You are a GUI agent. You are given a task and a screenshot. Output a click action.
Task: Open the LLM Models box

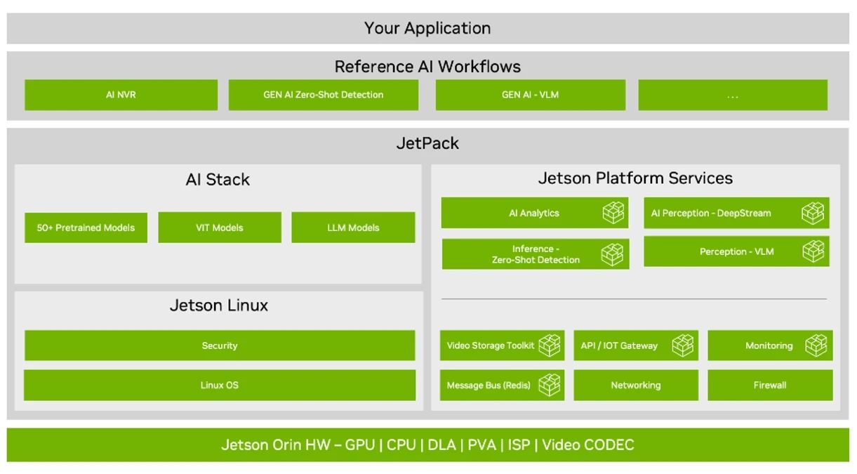click(353, 228)
